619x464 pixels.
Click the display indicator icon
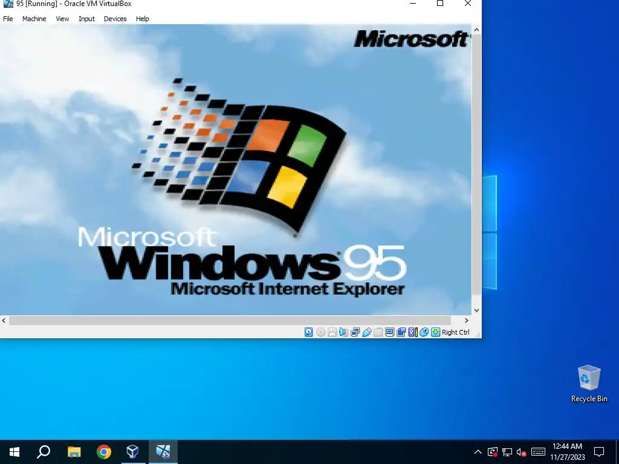tap(389, 332)
